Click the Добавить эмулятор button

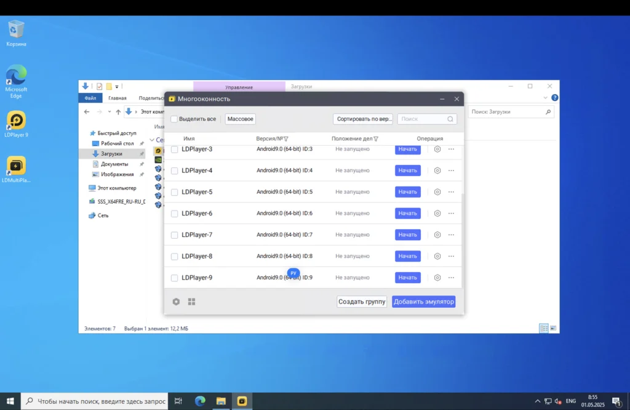pyautogui.click(x=424, y=302)
